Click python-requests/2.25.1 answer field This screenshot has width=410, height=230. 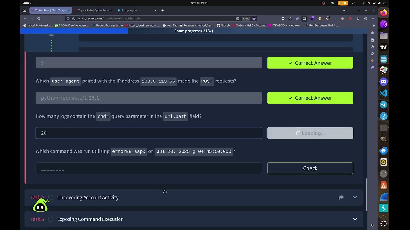tap(149, 98)
